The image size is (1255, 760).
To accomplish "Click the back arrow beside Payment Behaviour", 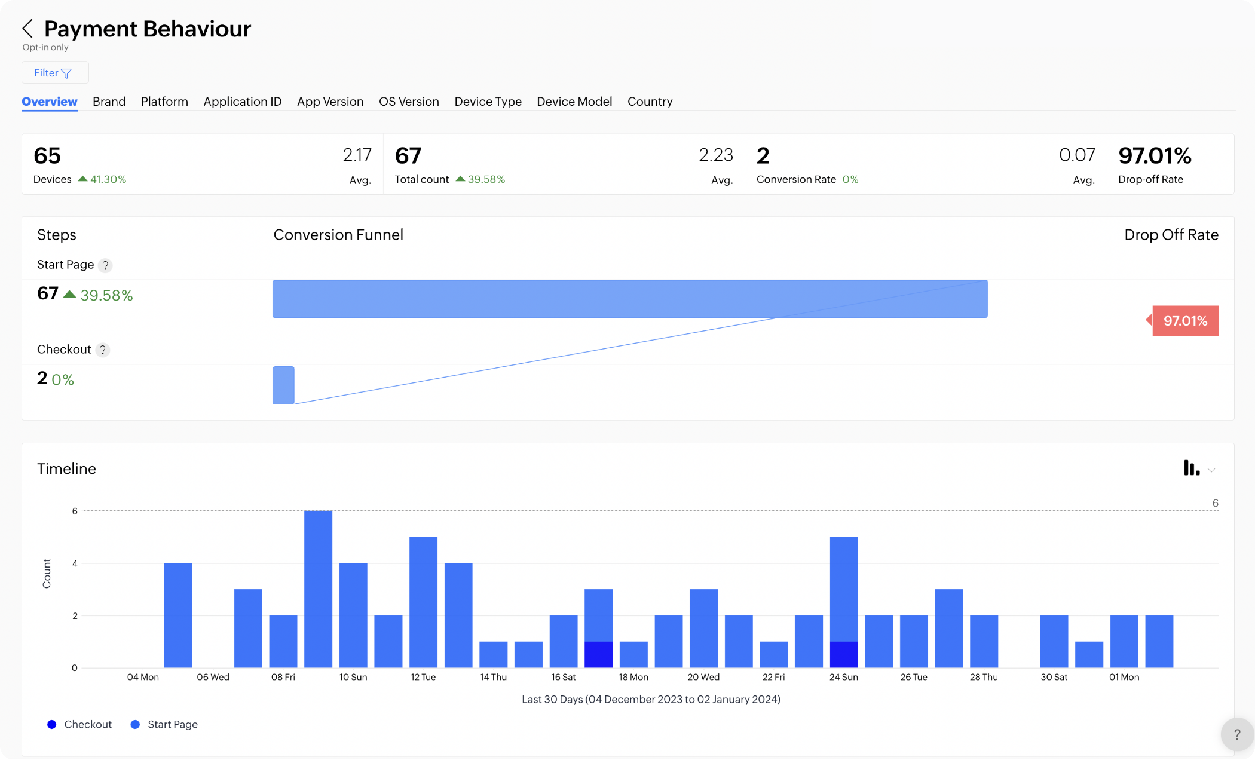I will tap(27, 28).
